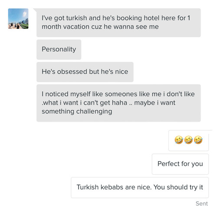Select the 'Turkish kebabs are nice' sent message

point(140,187)
